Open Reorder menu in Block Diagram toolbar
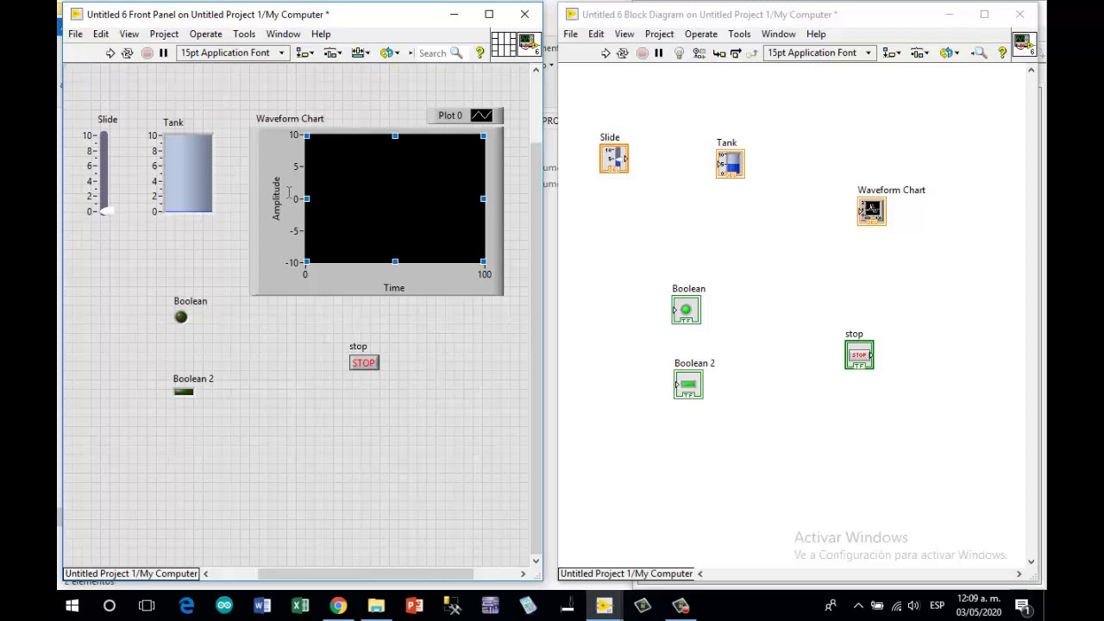Viewport: 1104px width, 621px height. 950,53
